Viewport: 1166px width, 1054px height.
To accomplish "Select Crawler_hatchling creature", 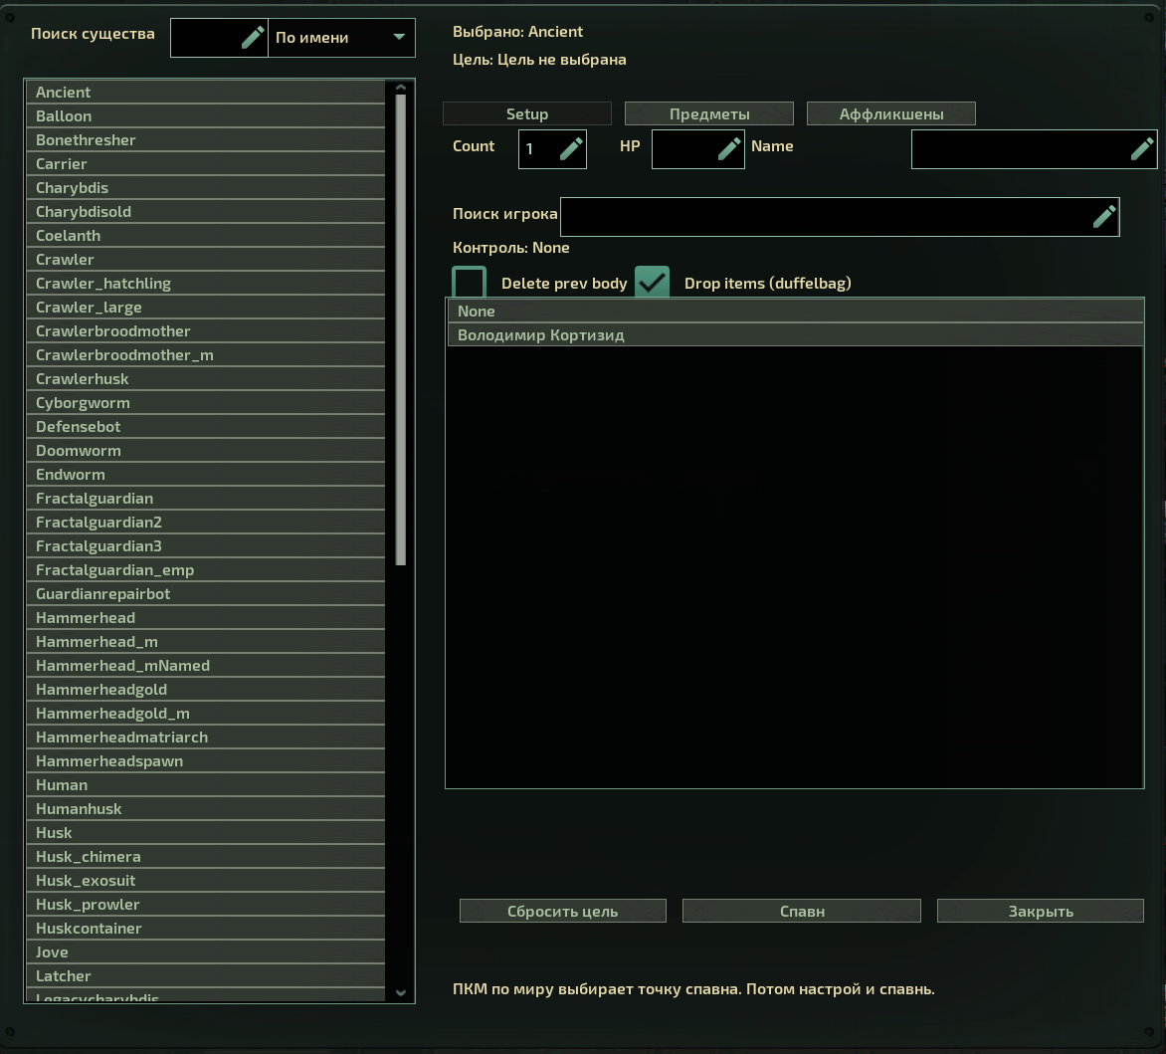I will (x=206, y=283).
